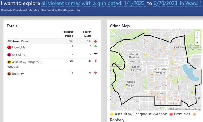Viewport: 203px width, 122px height.
Task: Click the OpenStreetMap attribution link
Action: pyautogui.click(x=182, y=109)
